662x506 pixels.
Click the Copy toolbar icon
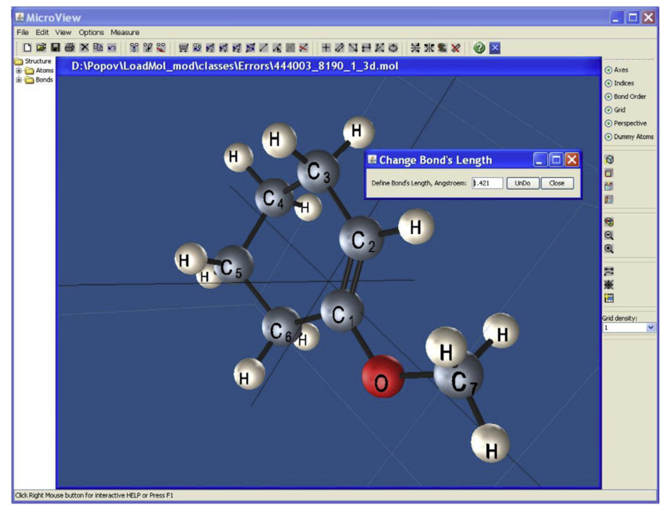click(98, 48)
